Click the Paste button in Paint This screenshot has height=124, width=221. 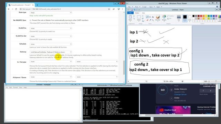130,18
